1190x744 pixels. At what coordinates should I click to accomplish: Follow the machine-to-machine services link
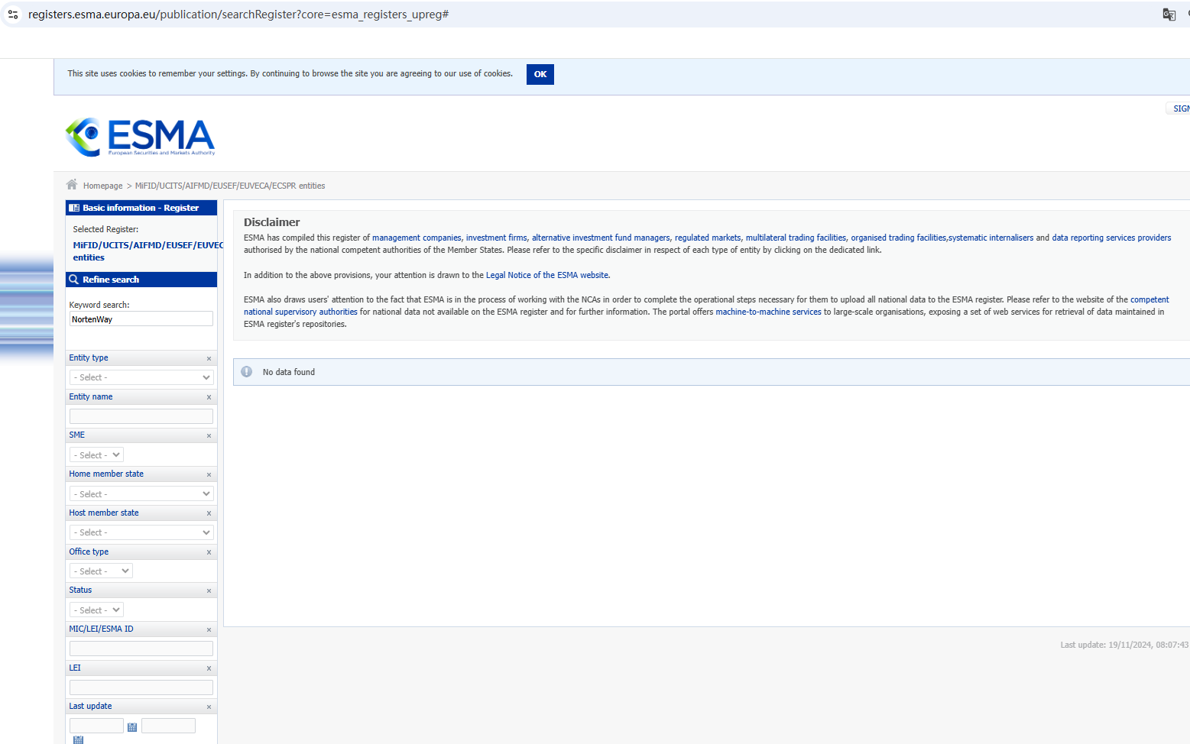click(x=768, y=312)
